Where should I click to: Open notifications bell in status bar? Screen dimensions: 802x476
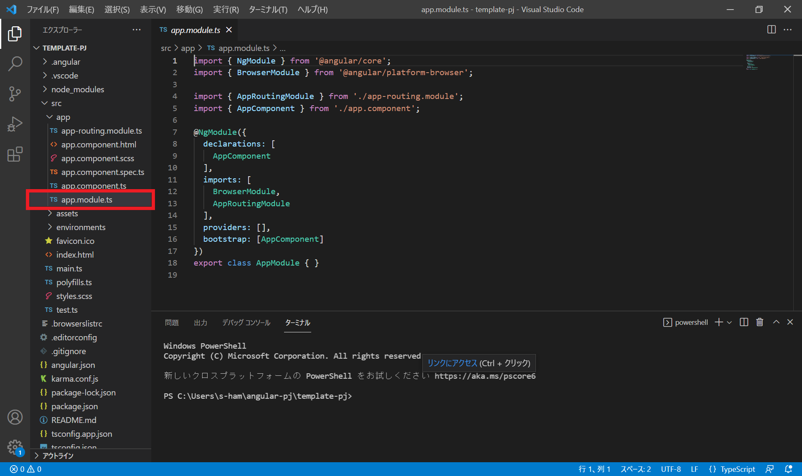coord(788,469)
